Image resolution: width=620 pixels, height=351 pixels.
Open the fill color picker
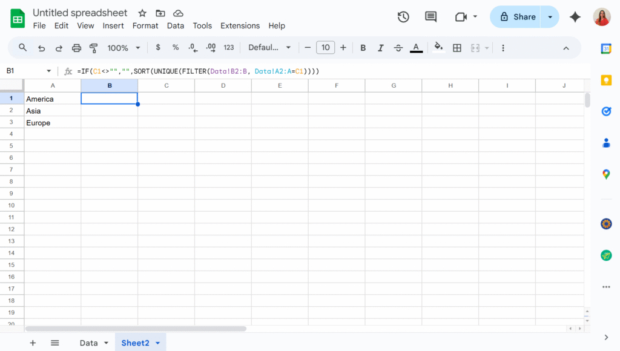pyautogui.click(x=438, y=48)
